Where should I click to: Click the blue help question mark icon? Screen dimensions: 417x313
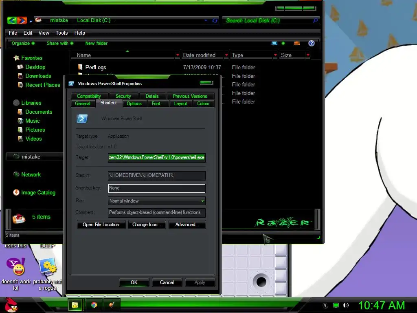312,43
